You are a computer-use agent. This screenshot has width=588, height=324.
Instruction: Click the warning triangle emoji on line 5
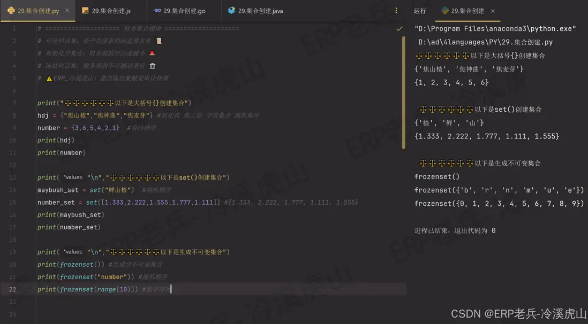tap(49, 78)
